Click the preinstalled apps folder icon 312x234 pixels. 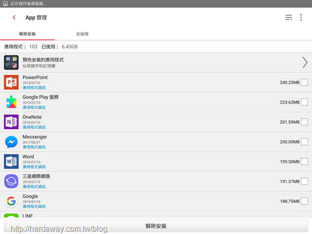(x=11, y=62)
